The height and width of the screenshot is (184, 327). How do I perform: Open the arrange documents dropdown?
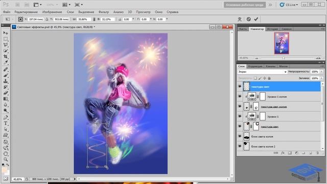66,5
